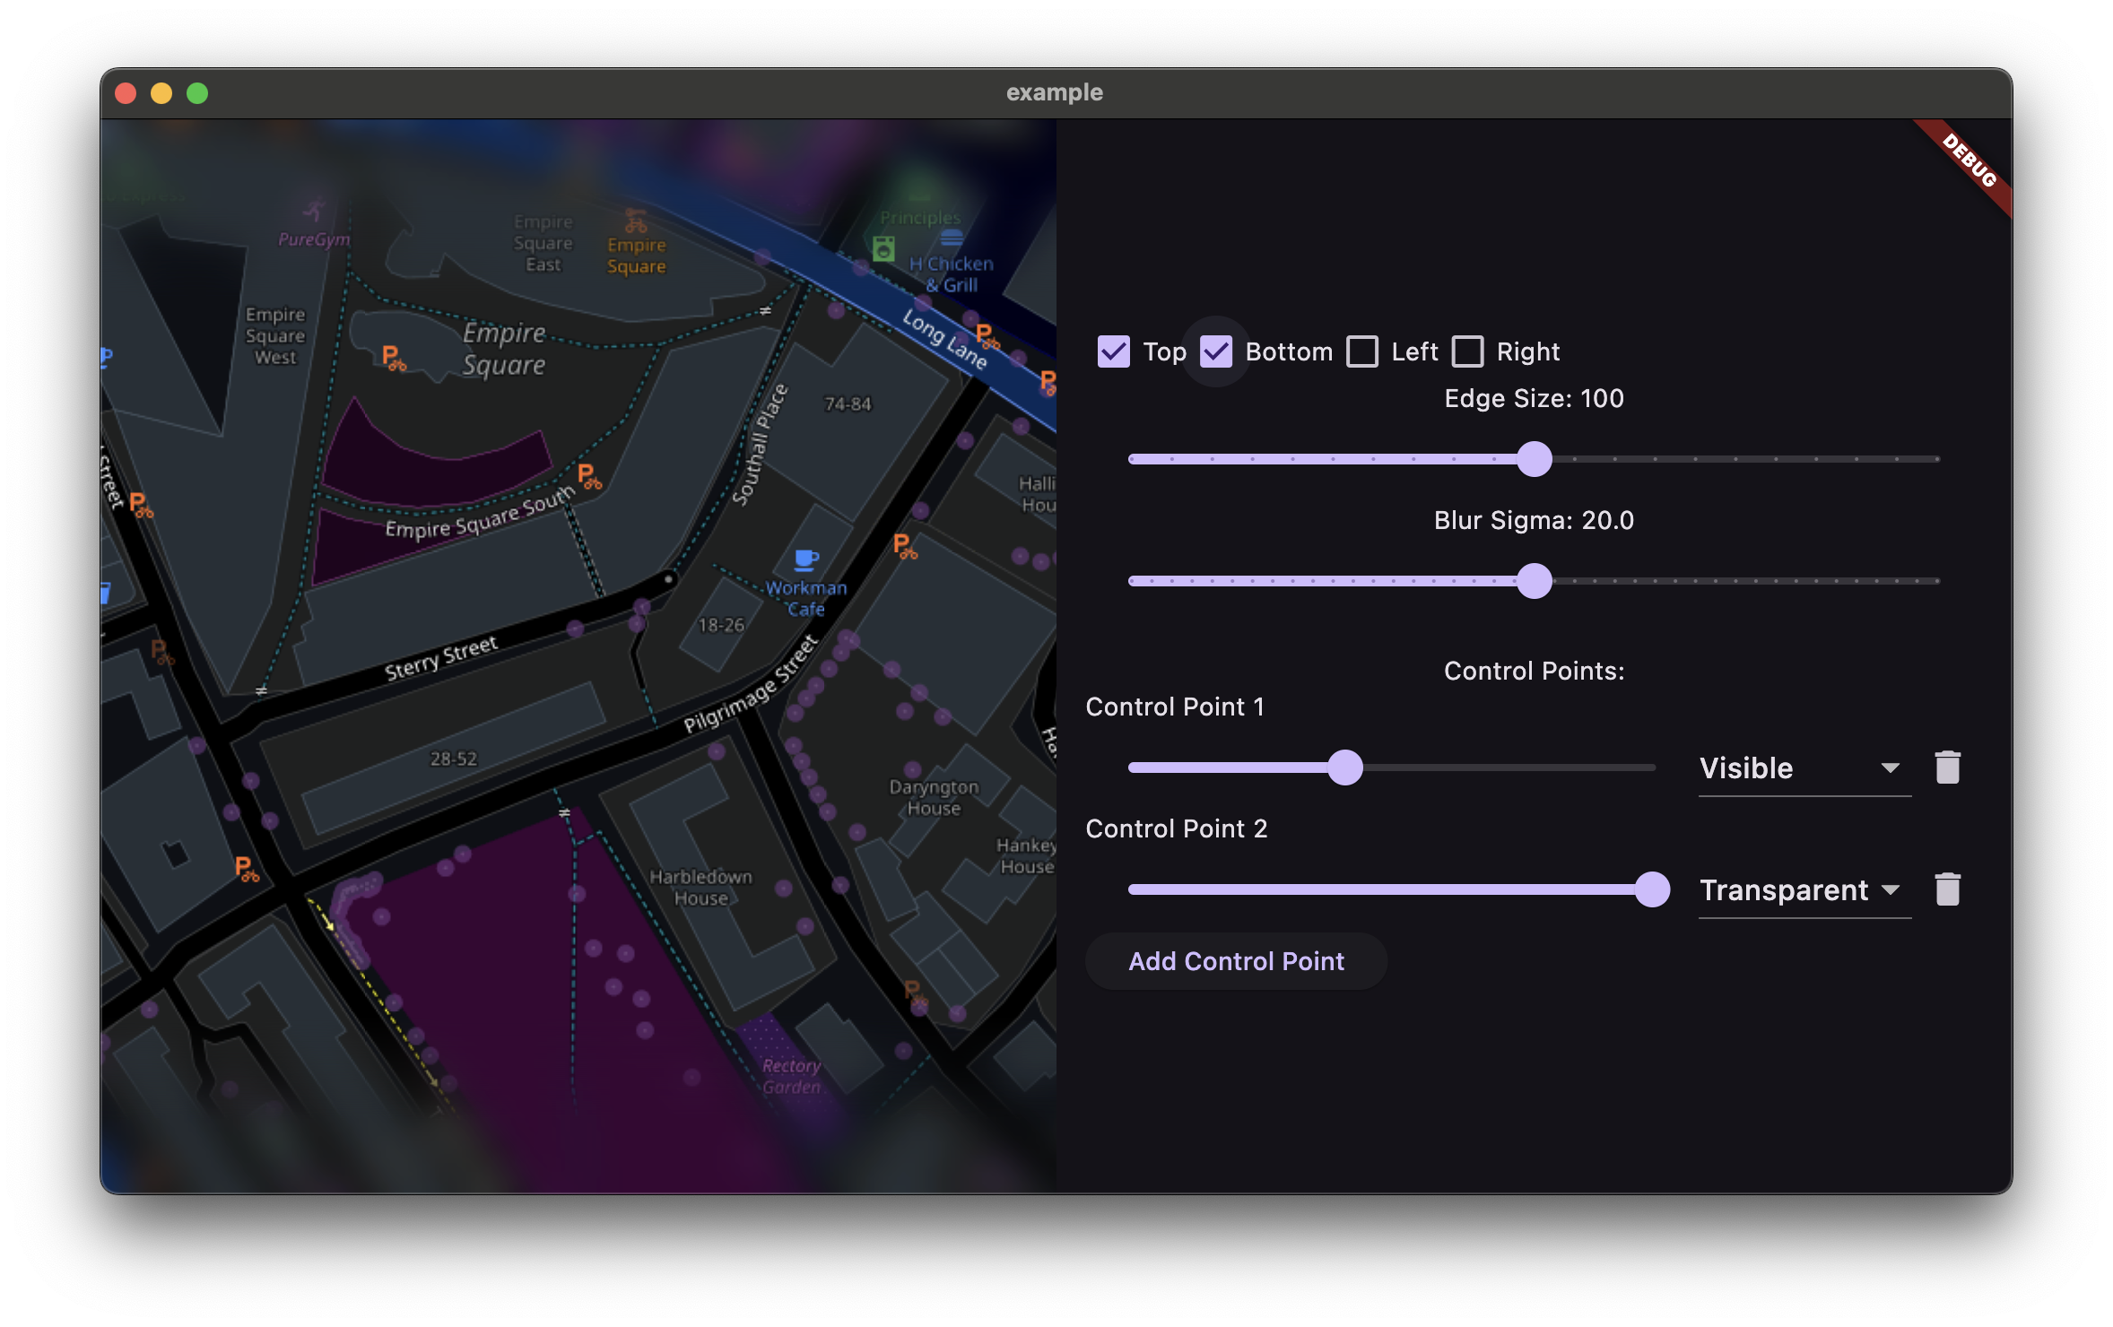This screenshot has width=2113, height=1327.
Task: Enable the Left edge checkbox
Action: coord(1362,351)
